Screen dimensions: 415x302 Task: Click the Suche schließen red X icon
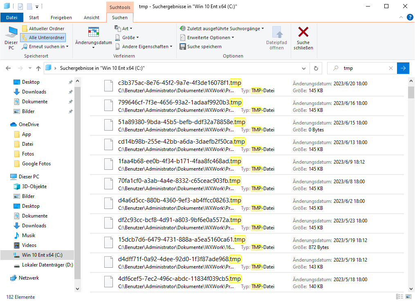pos(303,33)
